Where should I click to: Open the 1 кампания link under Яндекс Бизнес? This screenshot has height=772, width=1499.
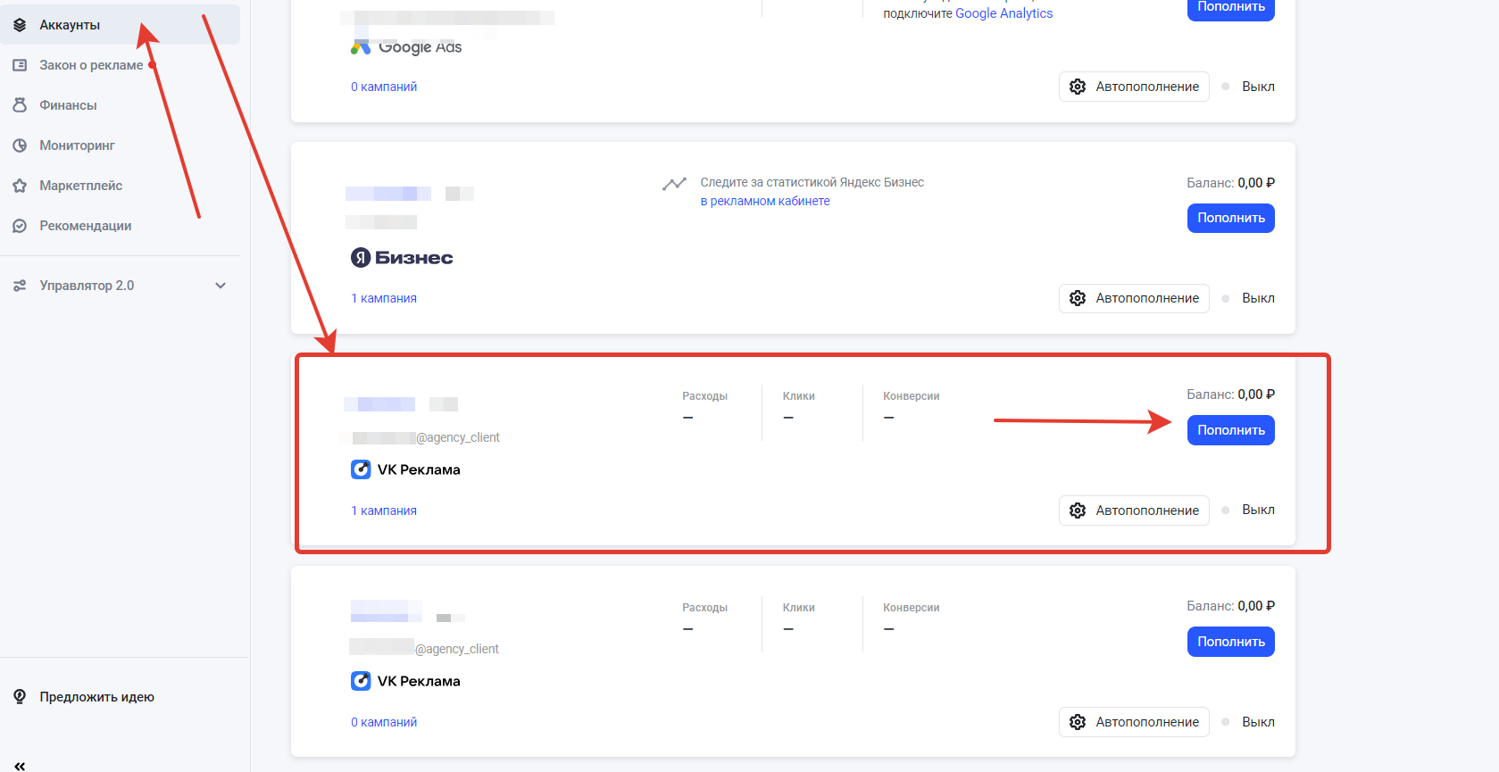click(384, 298)
